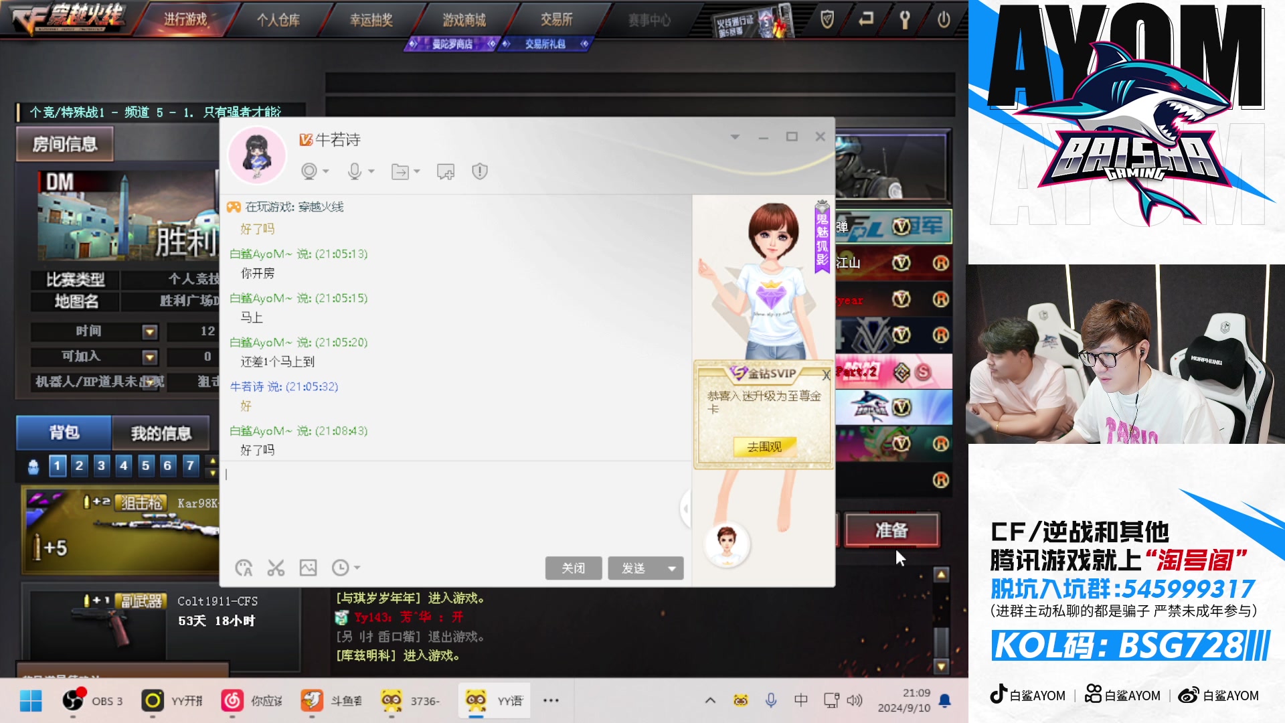The image size is (1285, 723).
Task: Click the 关闭 button in chat
Action: pyautogui.click(x=574, y=568)
